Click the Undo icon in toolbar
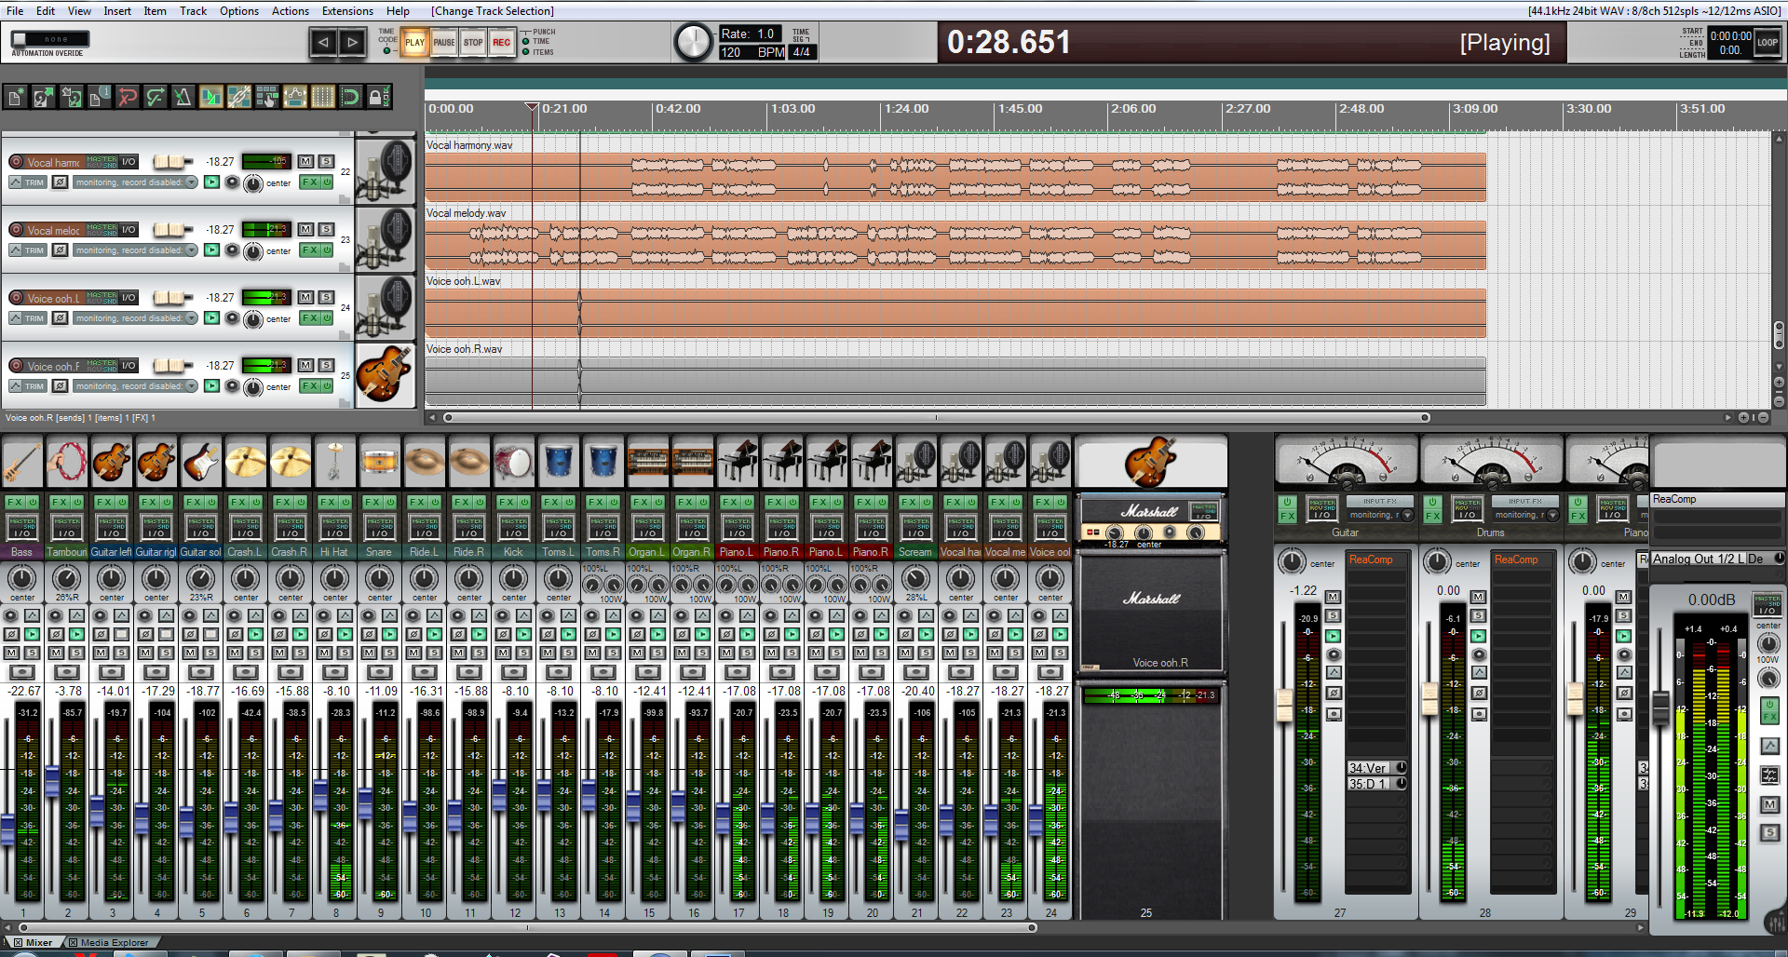 [x=128, y=97]
